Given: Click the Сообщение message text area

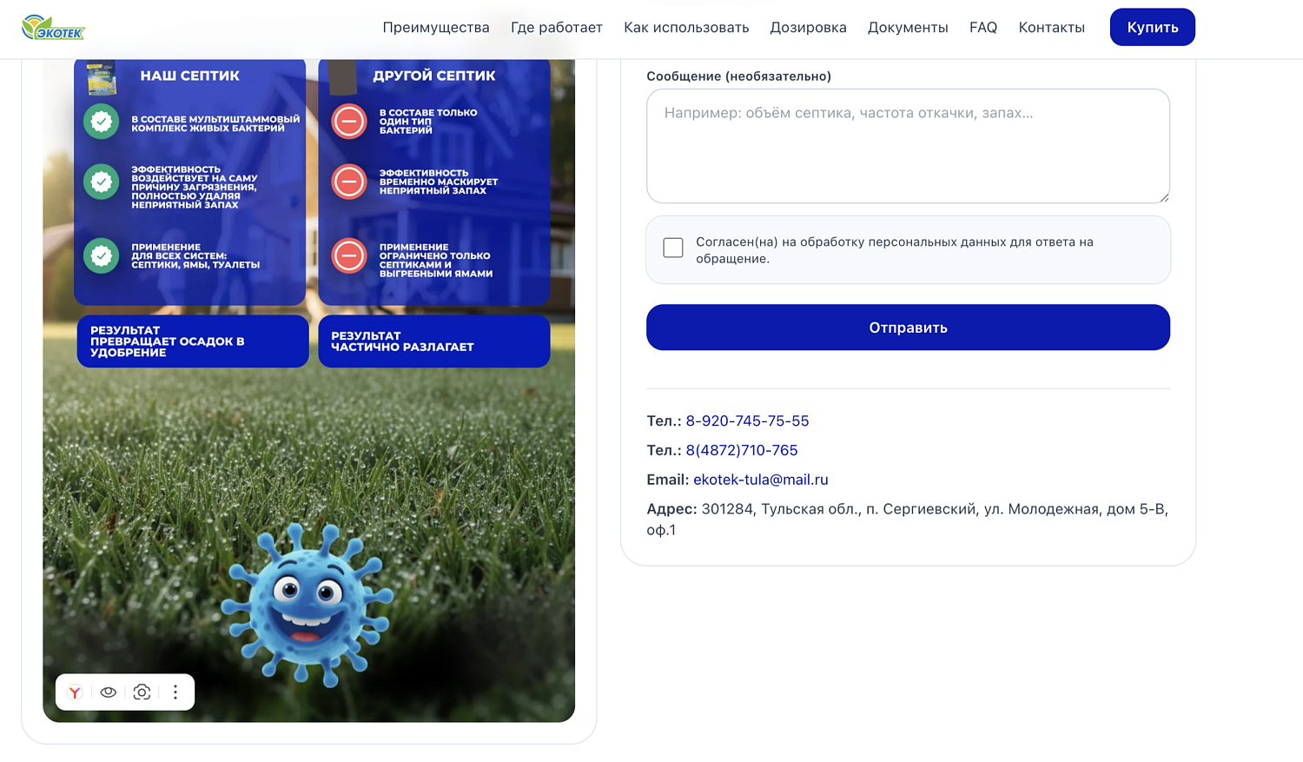Looking at the screenshot, I should pos(908,143).
